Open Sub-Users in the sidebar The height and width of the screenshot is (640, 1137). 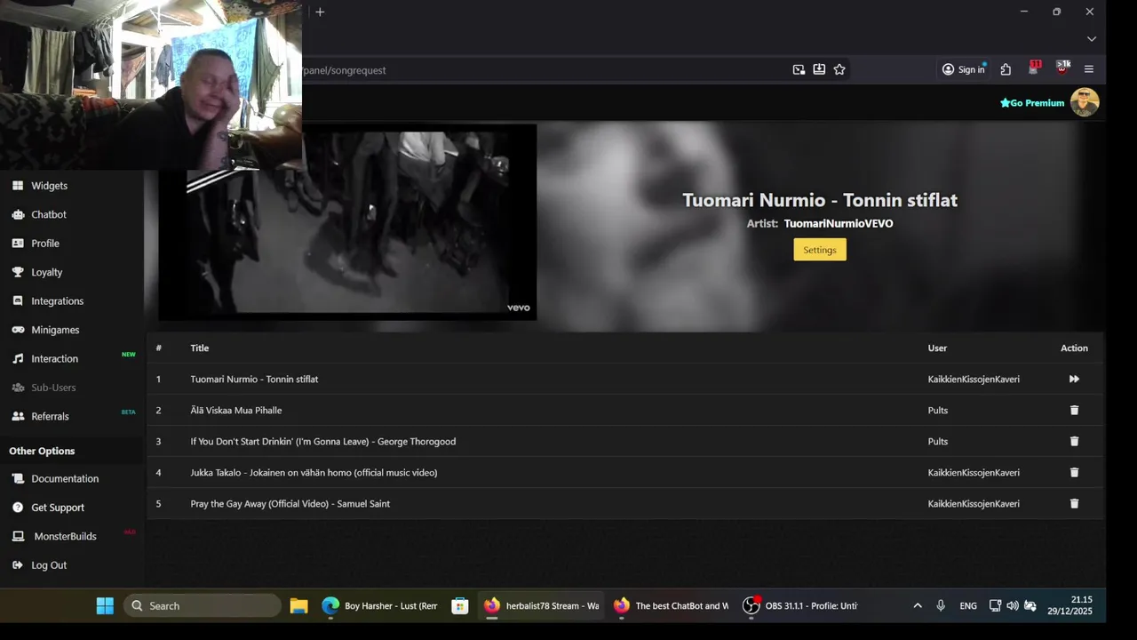(53, 388)
